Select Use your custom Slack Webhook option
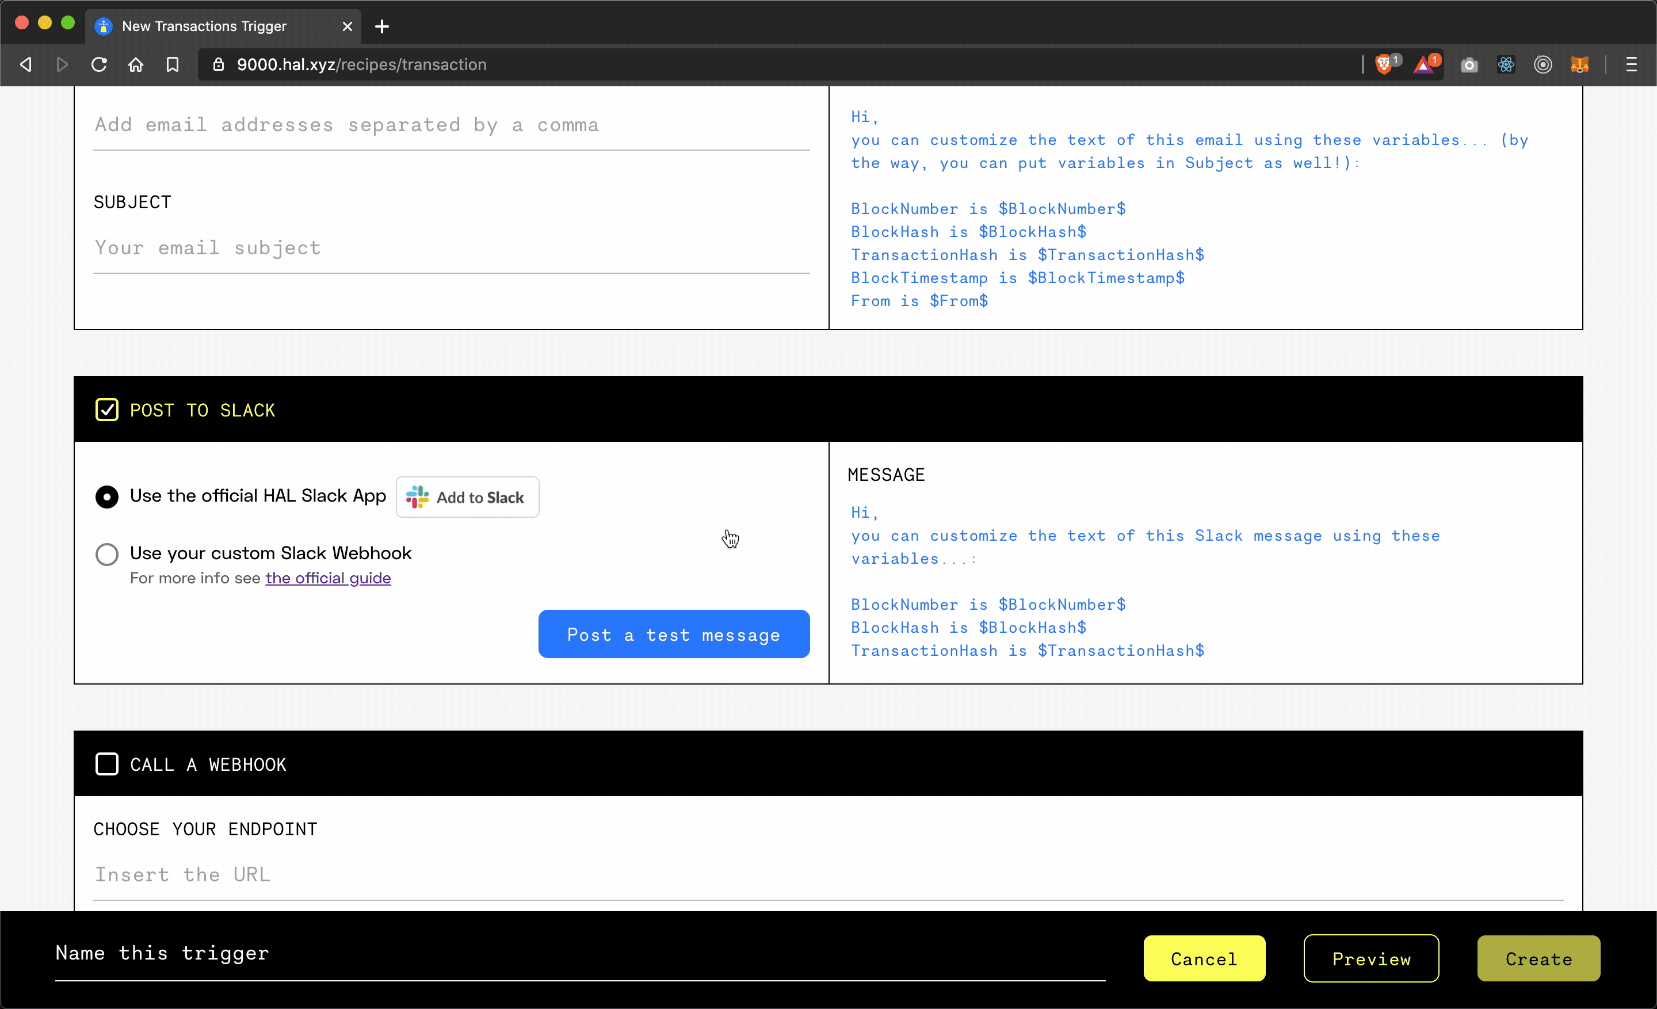The height and width of the screenshot is (1009, 1657). [107, 554]
